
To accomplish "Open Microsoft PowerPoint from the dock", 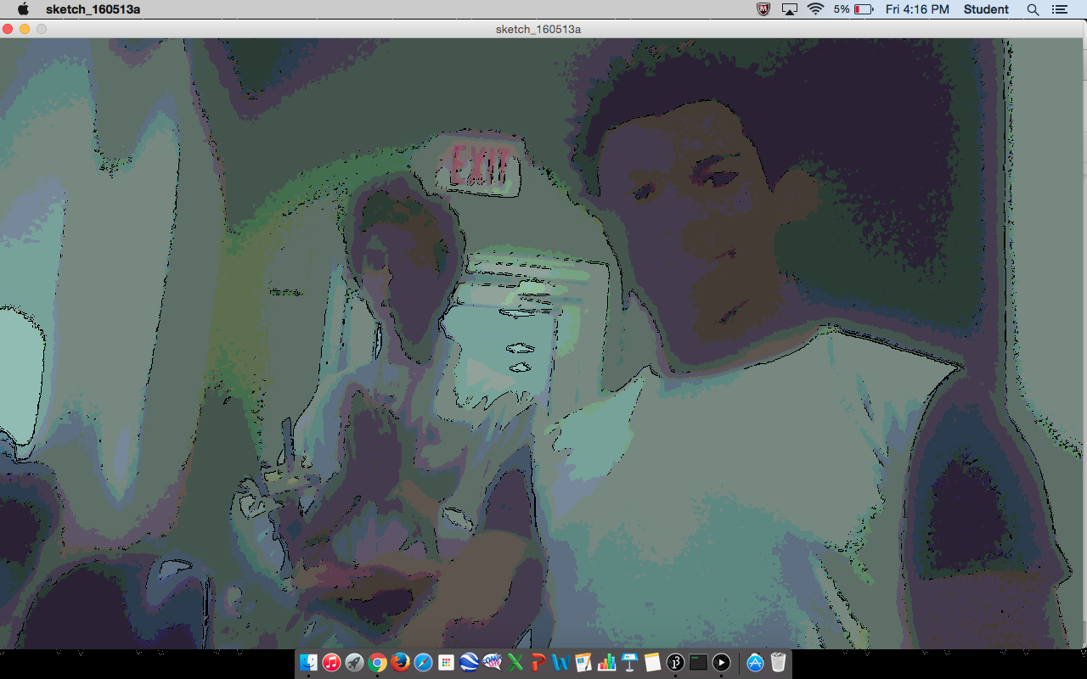I will click(538, 663).
